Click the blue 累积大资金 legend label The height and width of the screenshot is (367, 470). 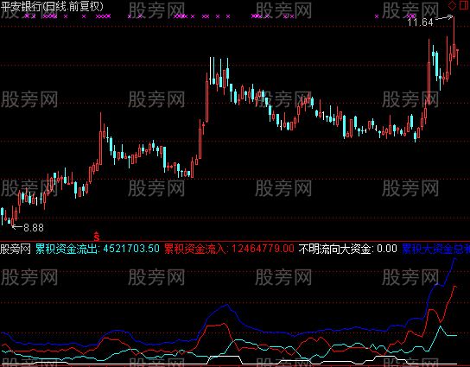[x=435, y=249]
